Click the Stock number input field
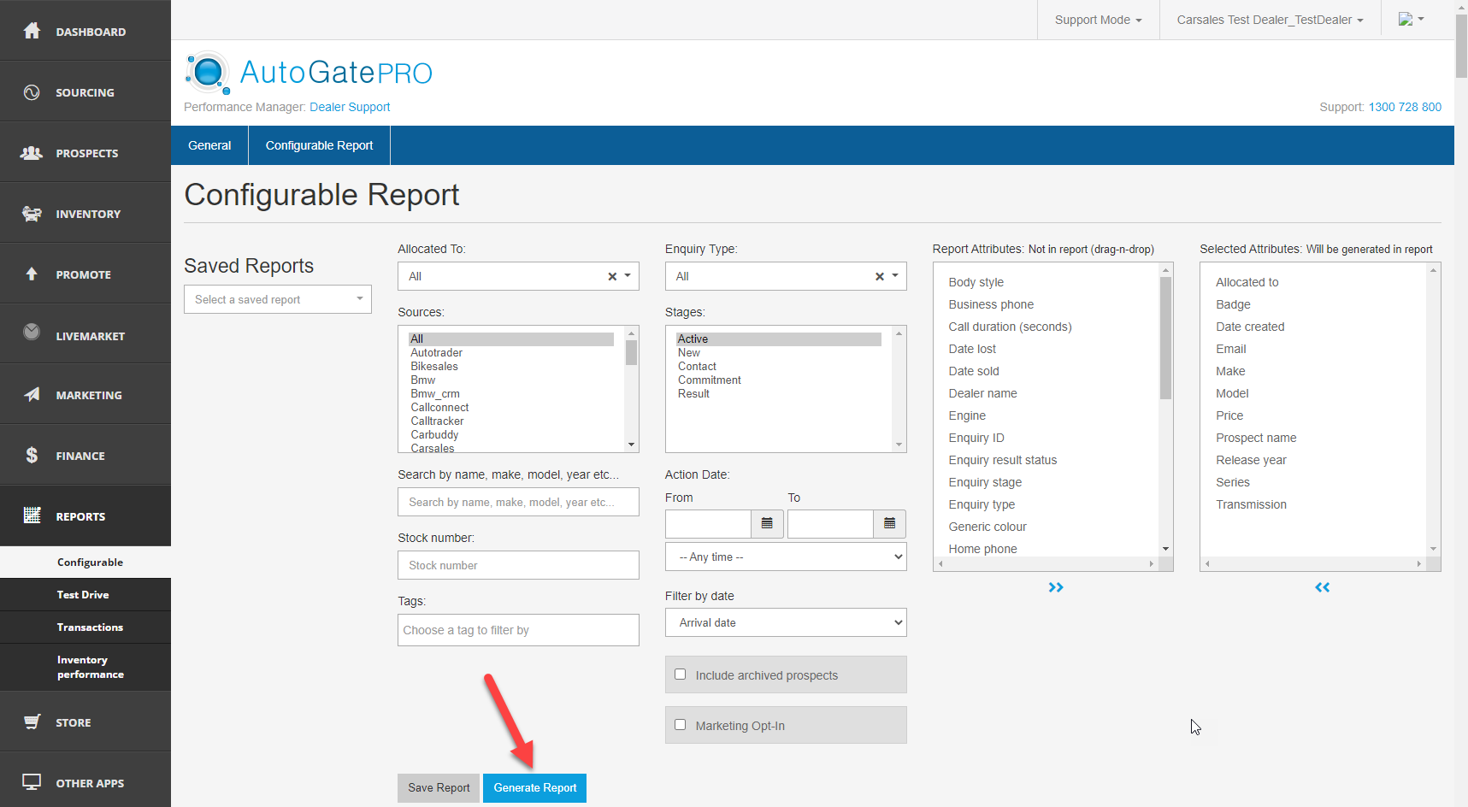Screen dimensions: 1468x807 tap(518, 565)
